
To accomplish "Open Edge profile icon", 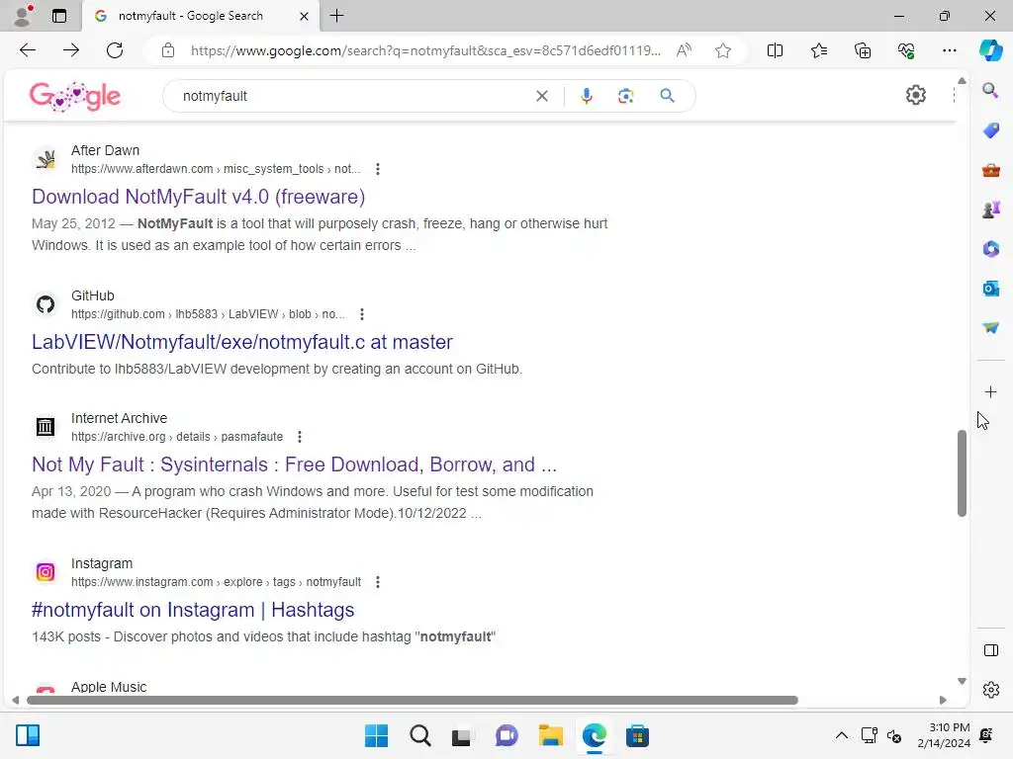I will 23,16.
